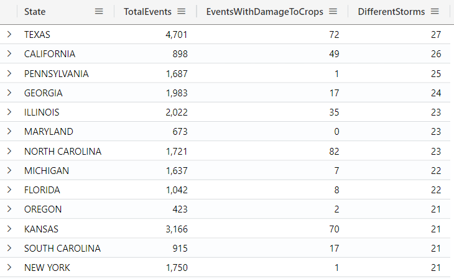This screenshot has width=454, height=279.
Task: Sort by the State column header
Action: point(35,12)
